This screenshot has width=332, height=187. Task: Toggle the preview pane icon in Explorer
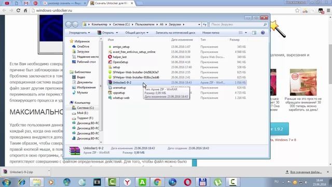point(254,33)
